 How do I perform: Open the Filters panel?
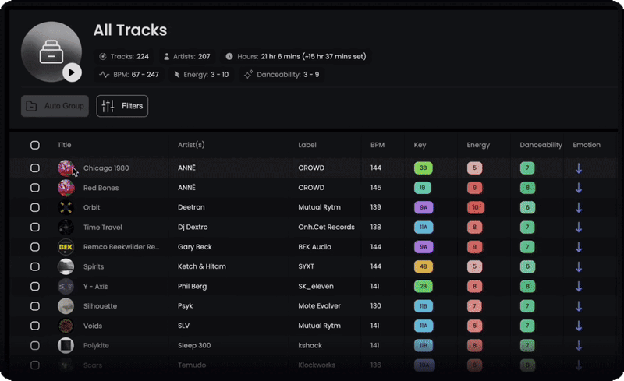pyautogui.click(x=122, y=106)
